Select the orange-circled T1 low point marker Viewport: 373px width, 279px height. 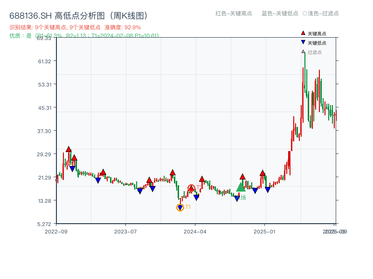click(180, 207)
